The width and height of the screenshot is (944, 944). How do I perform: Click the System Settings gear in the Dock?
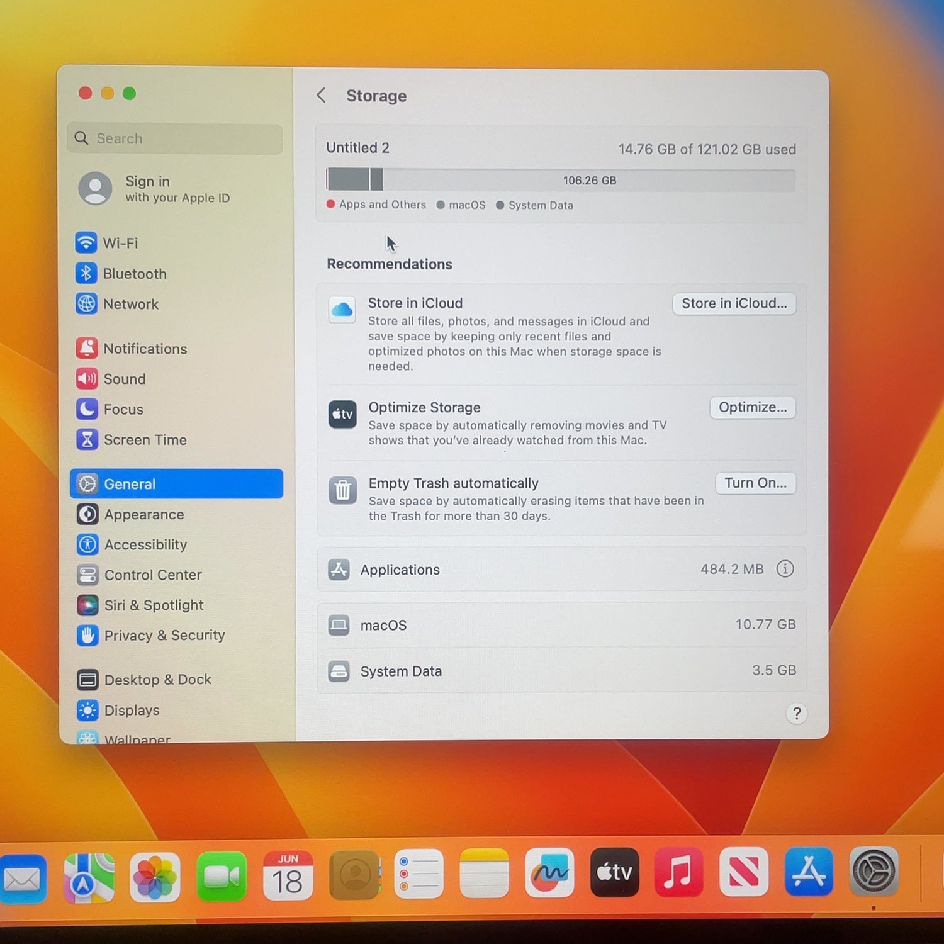(874, 872)
